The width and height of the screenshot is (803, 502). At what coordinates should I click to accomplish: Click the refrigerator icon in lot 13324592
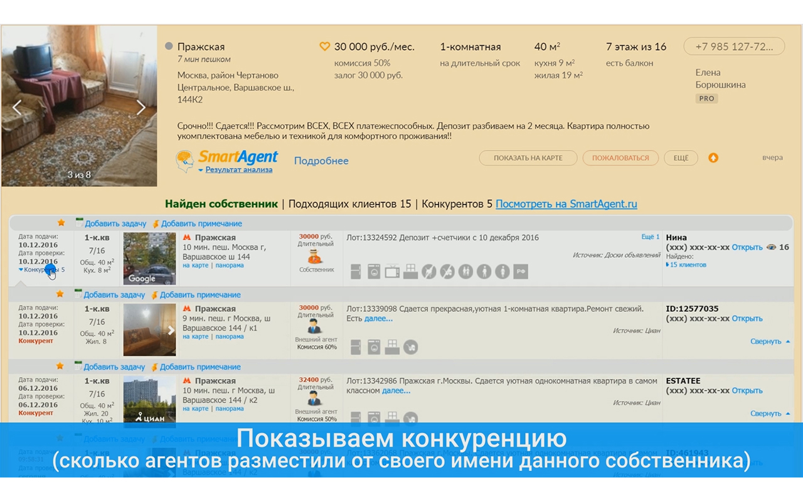(356, 272)
